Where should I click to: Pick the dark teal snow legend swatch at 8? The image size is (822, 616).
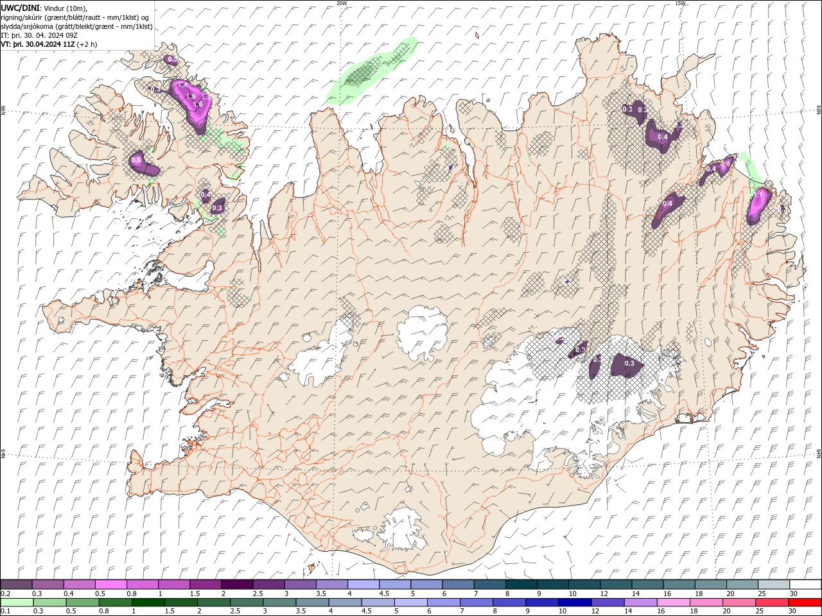(520, 585)
